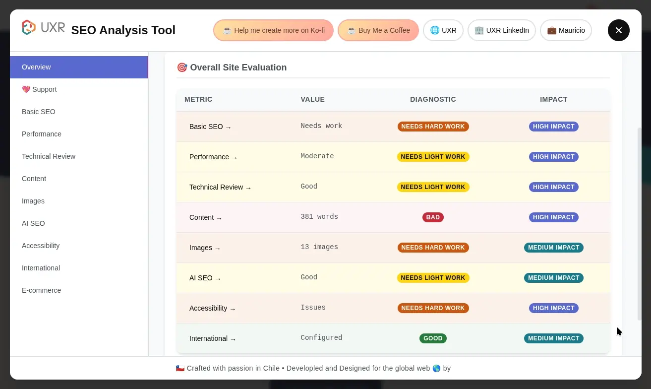Viewport: 651px width, 389px height.
Task: Select Performance in the sidebar
Action: pos(42,134)
